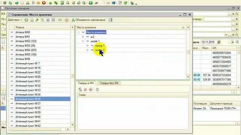Screen dimensions: 241x135
Task: Click the copy item icon in Справочник toolbar
Action: coord(43,20)
